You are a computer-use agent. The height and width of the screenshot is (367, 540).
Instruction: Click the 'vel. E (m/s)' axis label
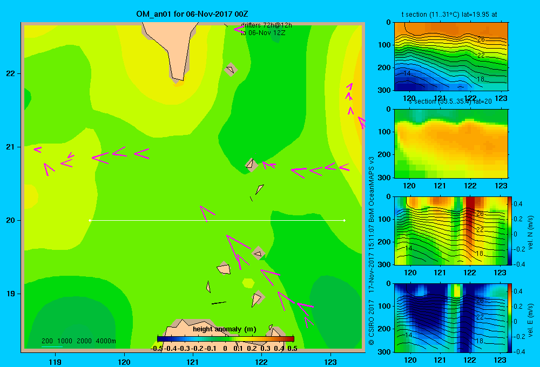tap(530, 320)
